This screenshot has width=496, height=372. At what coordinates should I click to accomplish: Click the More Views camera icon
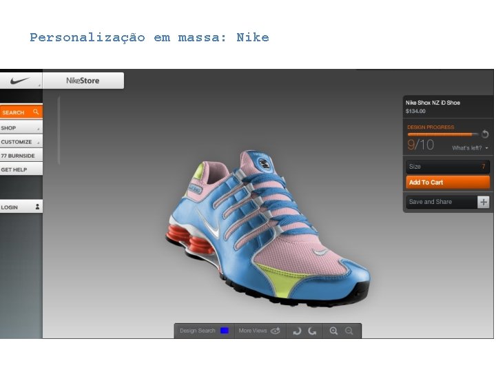click(276, 331)
